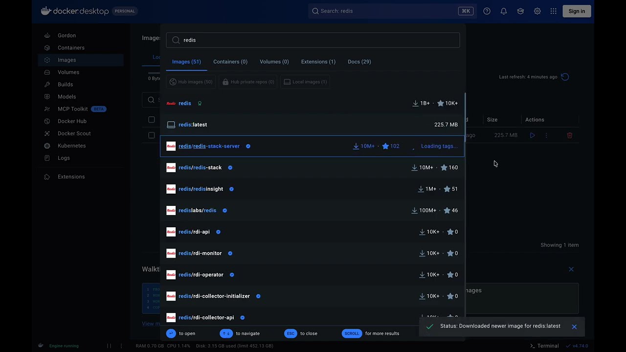This screenshot has width=626, height=352.
Task: Delete the redis image with trash icon
Action: coord(570,135)
